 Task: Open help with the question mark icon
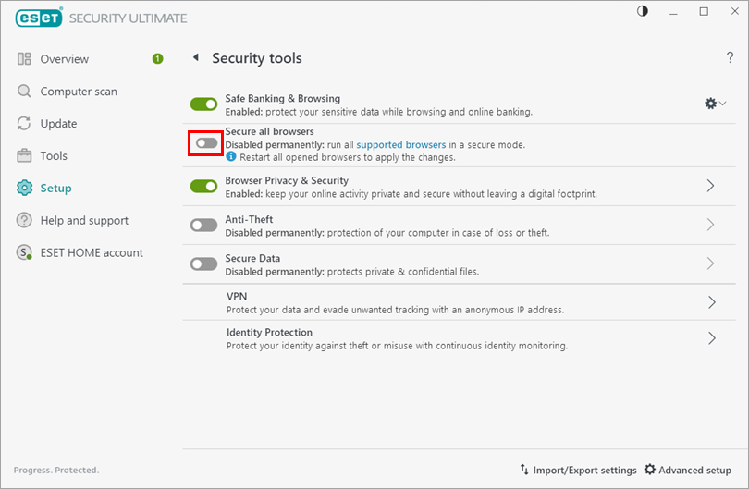pyautogui.click(x=730, y=58)
